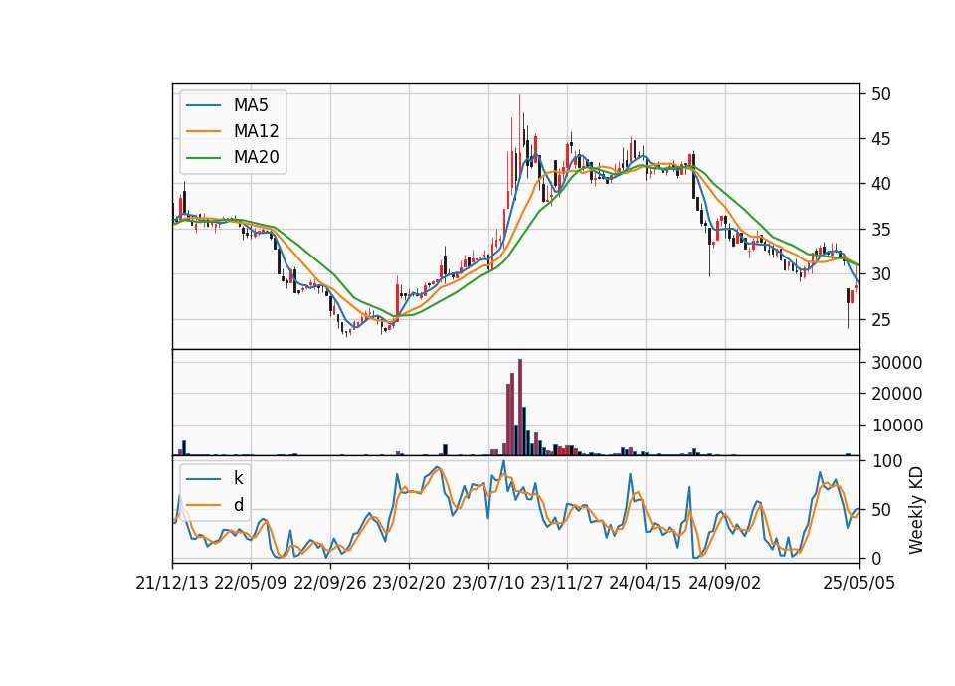Click the volume axis value 20000
Image resolution: width=955 pixels, height=686 pixels.
897,394
